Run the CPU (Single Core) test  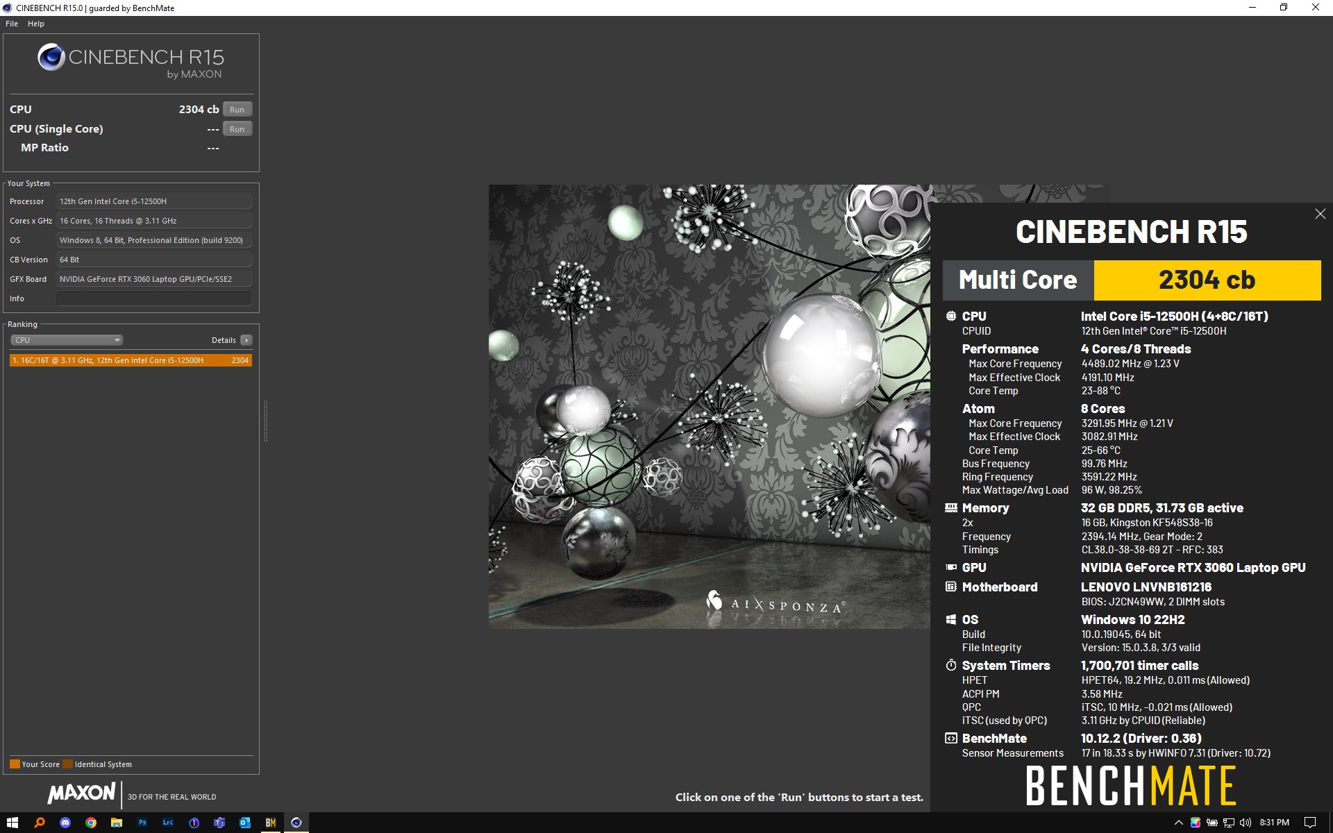pyautogui.click(x=237, y=129)
